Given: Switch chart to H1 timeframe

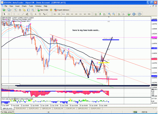Looking at the screenshot, I should pyautogui.click(x=72, y=14).
